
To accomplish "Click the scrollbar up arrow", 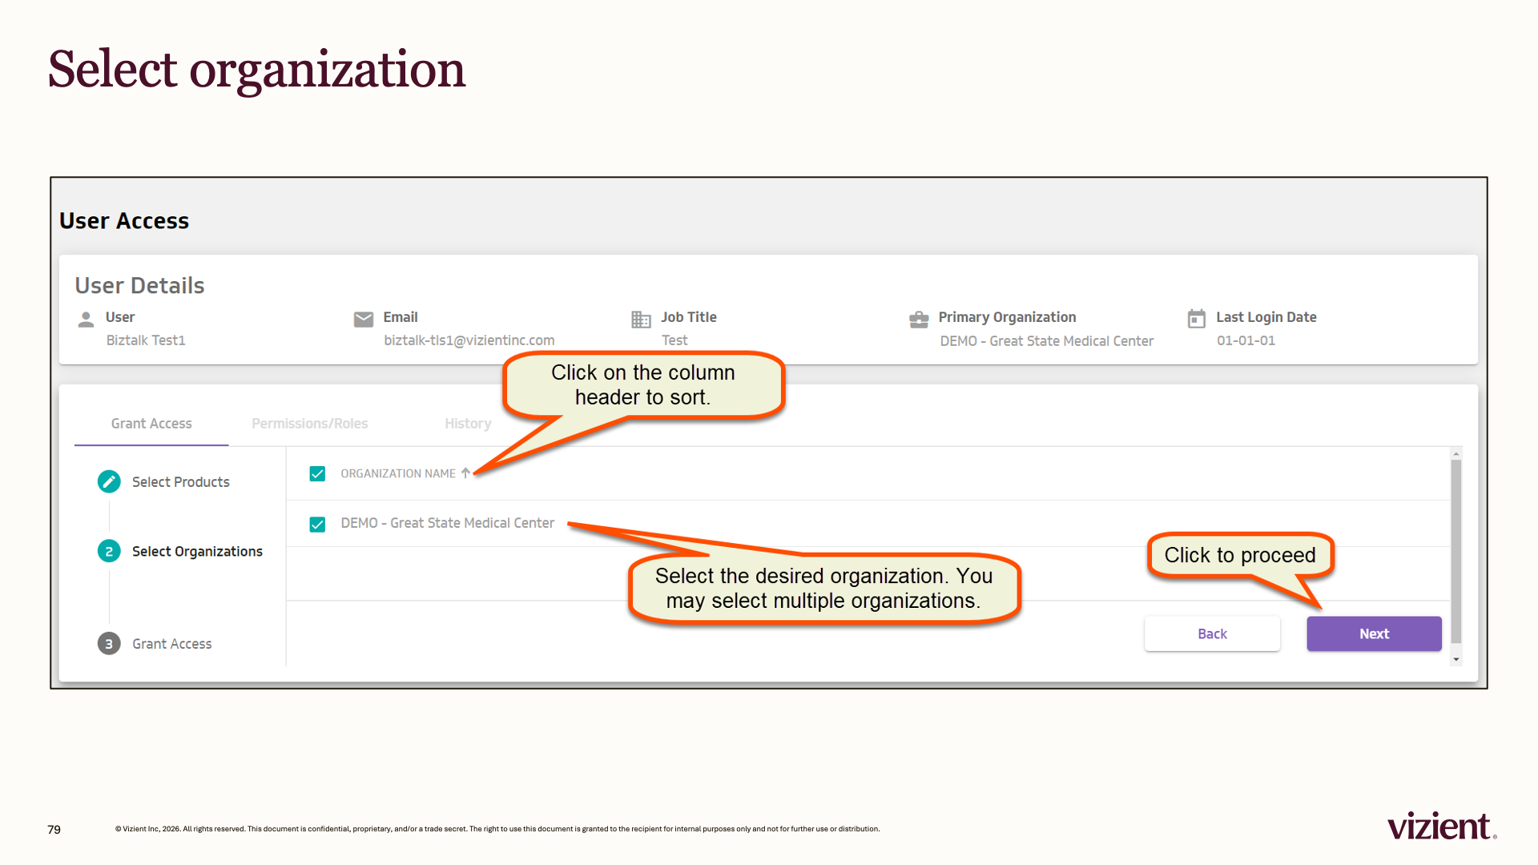I will [1456, 454].
